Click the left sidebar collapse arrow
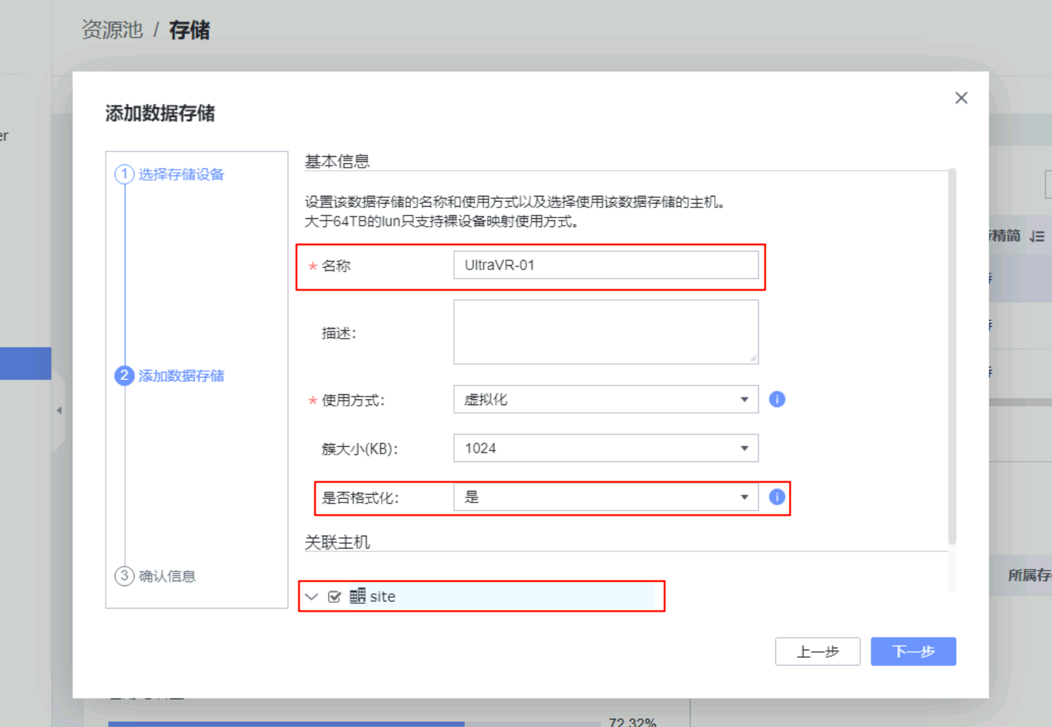The width and height of the screenshot is (1052, 727). [59, 410]
